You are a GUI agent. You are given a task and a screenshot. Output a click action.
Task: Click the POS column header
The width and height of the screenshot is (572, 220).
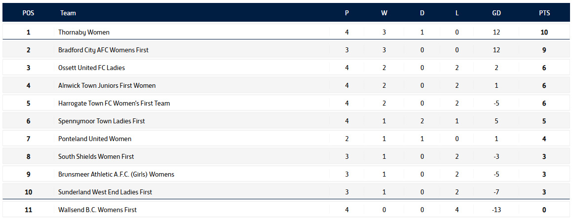pyautogui.click(x=29, y=13)
